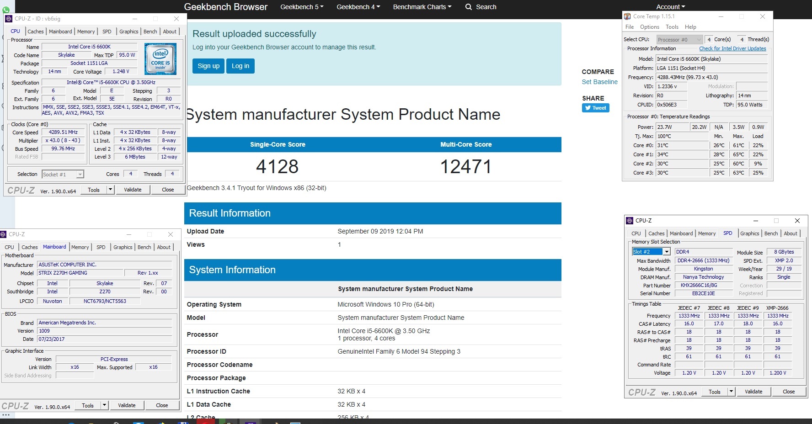Image resolution: width=812 pixels, height=424 pixels.
Task: Open the Select CPU Processor #0 combo box
Action: (679, 40)
